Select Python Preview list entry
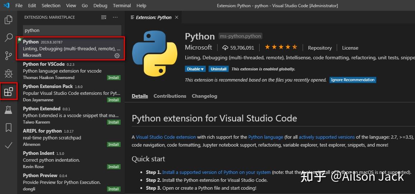 (x=70, y=182)
